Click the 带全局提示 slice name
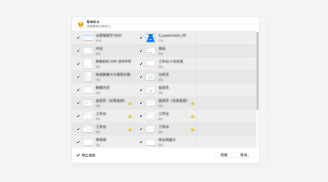This screenshot has width=328, height=182. [167, 140]
